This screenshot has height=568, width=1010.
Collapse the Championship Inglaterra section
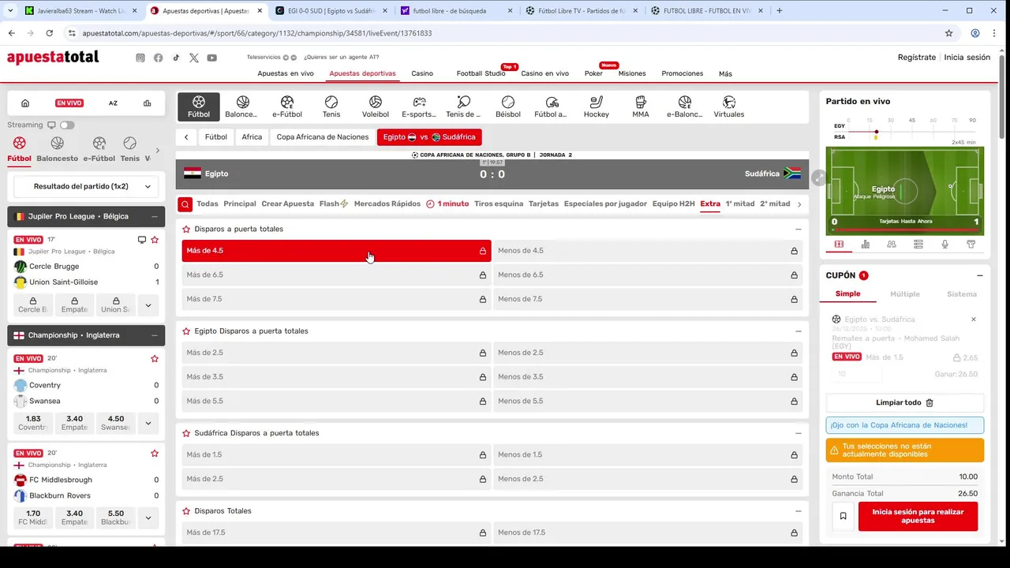point(154,335)
